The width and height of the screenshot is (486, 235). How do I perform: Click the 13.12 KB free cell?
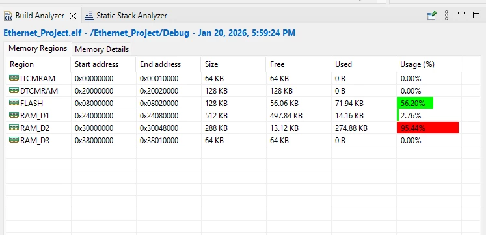[x=284, y=128]
